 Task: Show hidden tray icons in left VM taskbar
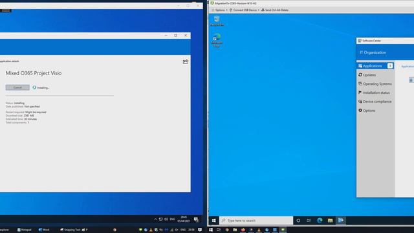[155, 219]
